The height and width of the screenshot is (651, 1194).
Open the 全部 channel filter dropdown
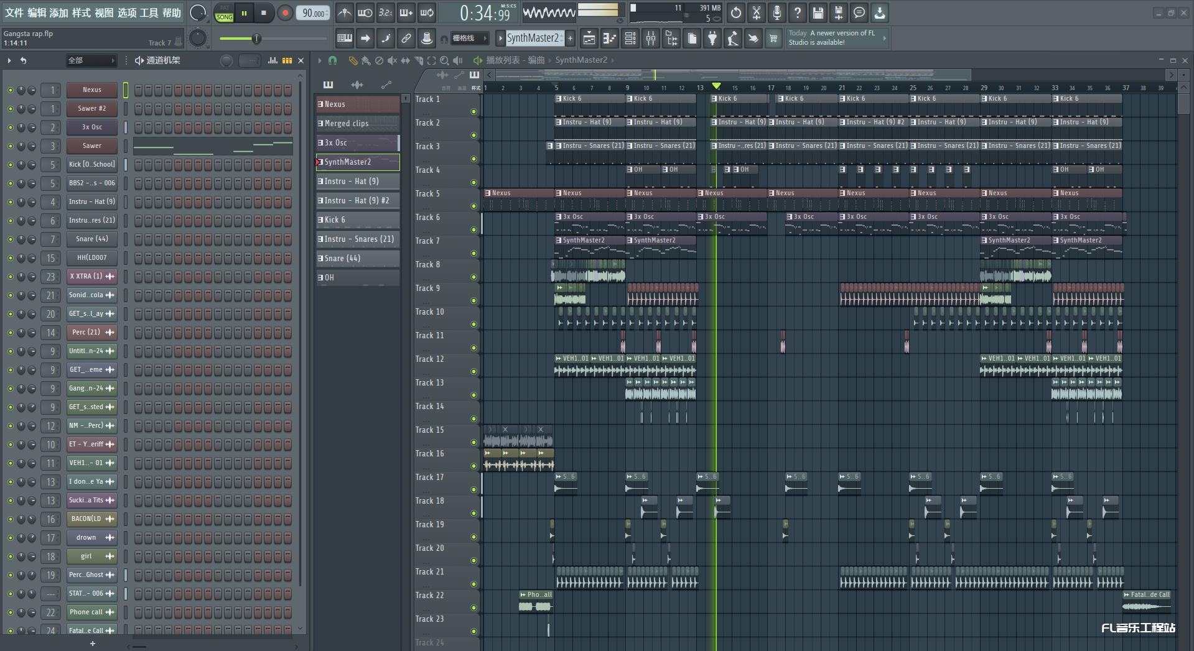(91, 60)
